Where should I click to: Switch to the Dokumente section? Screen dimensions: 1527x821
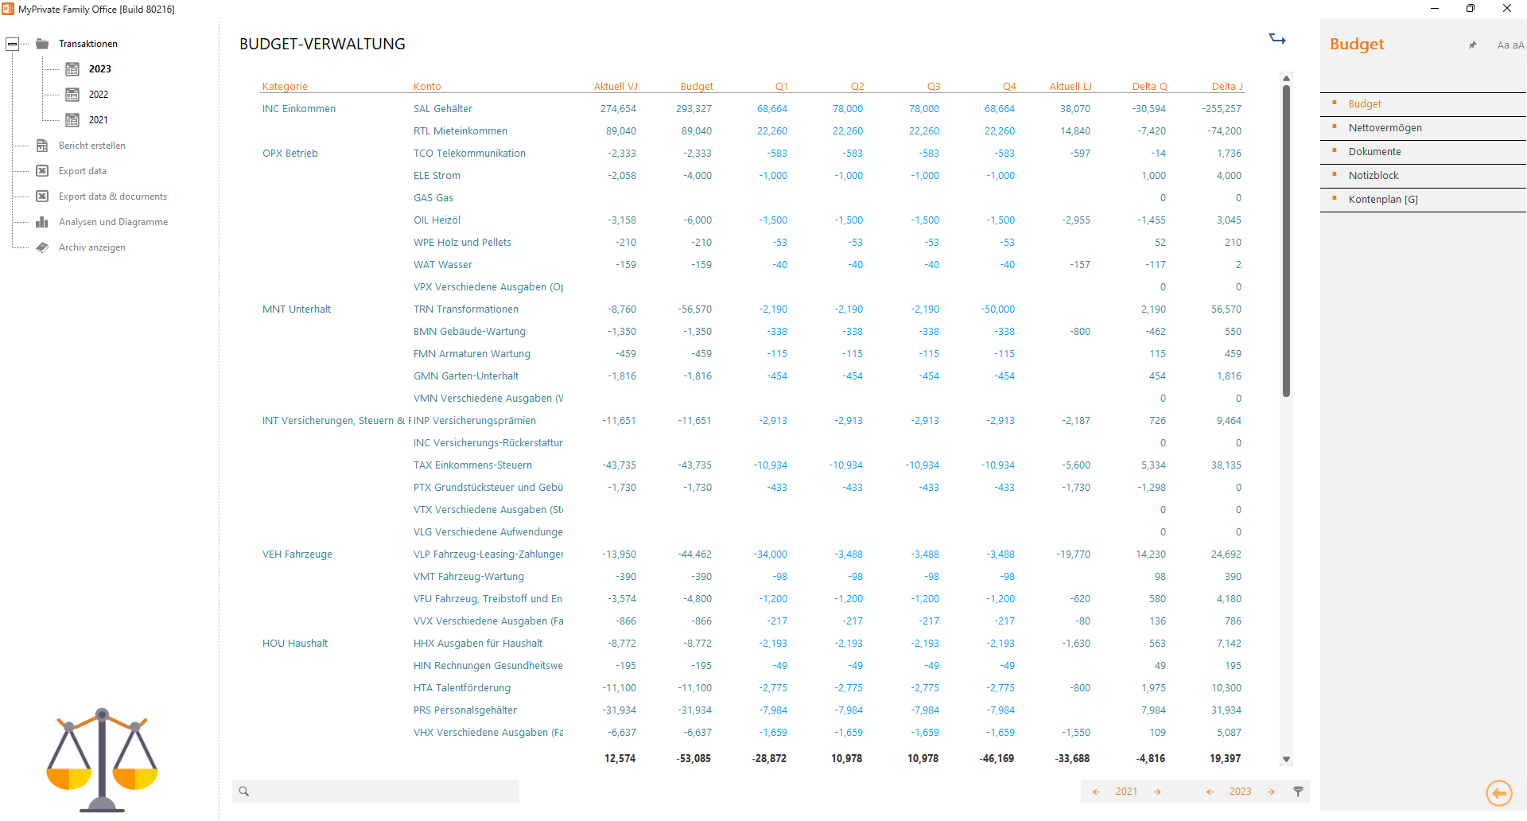click(1374, 151)
